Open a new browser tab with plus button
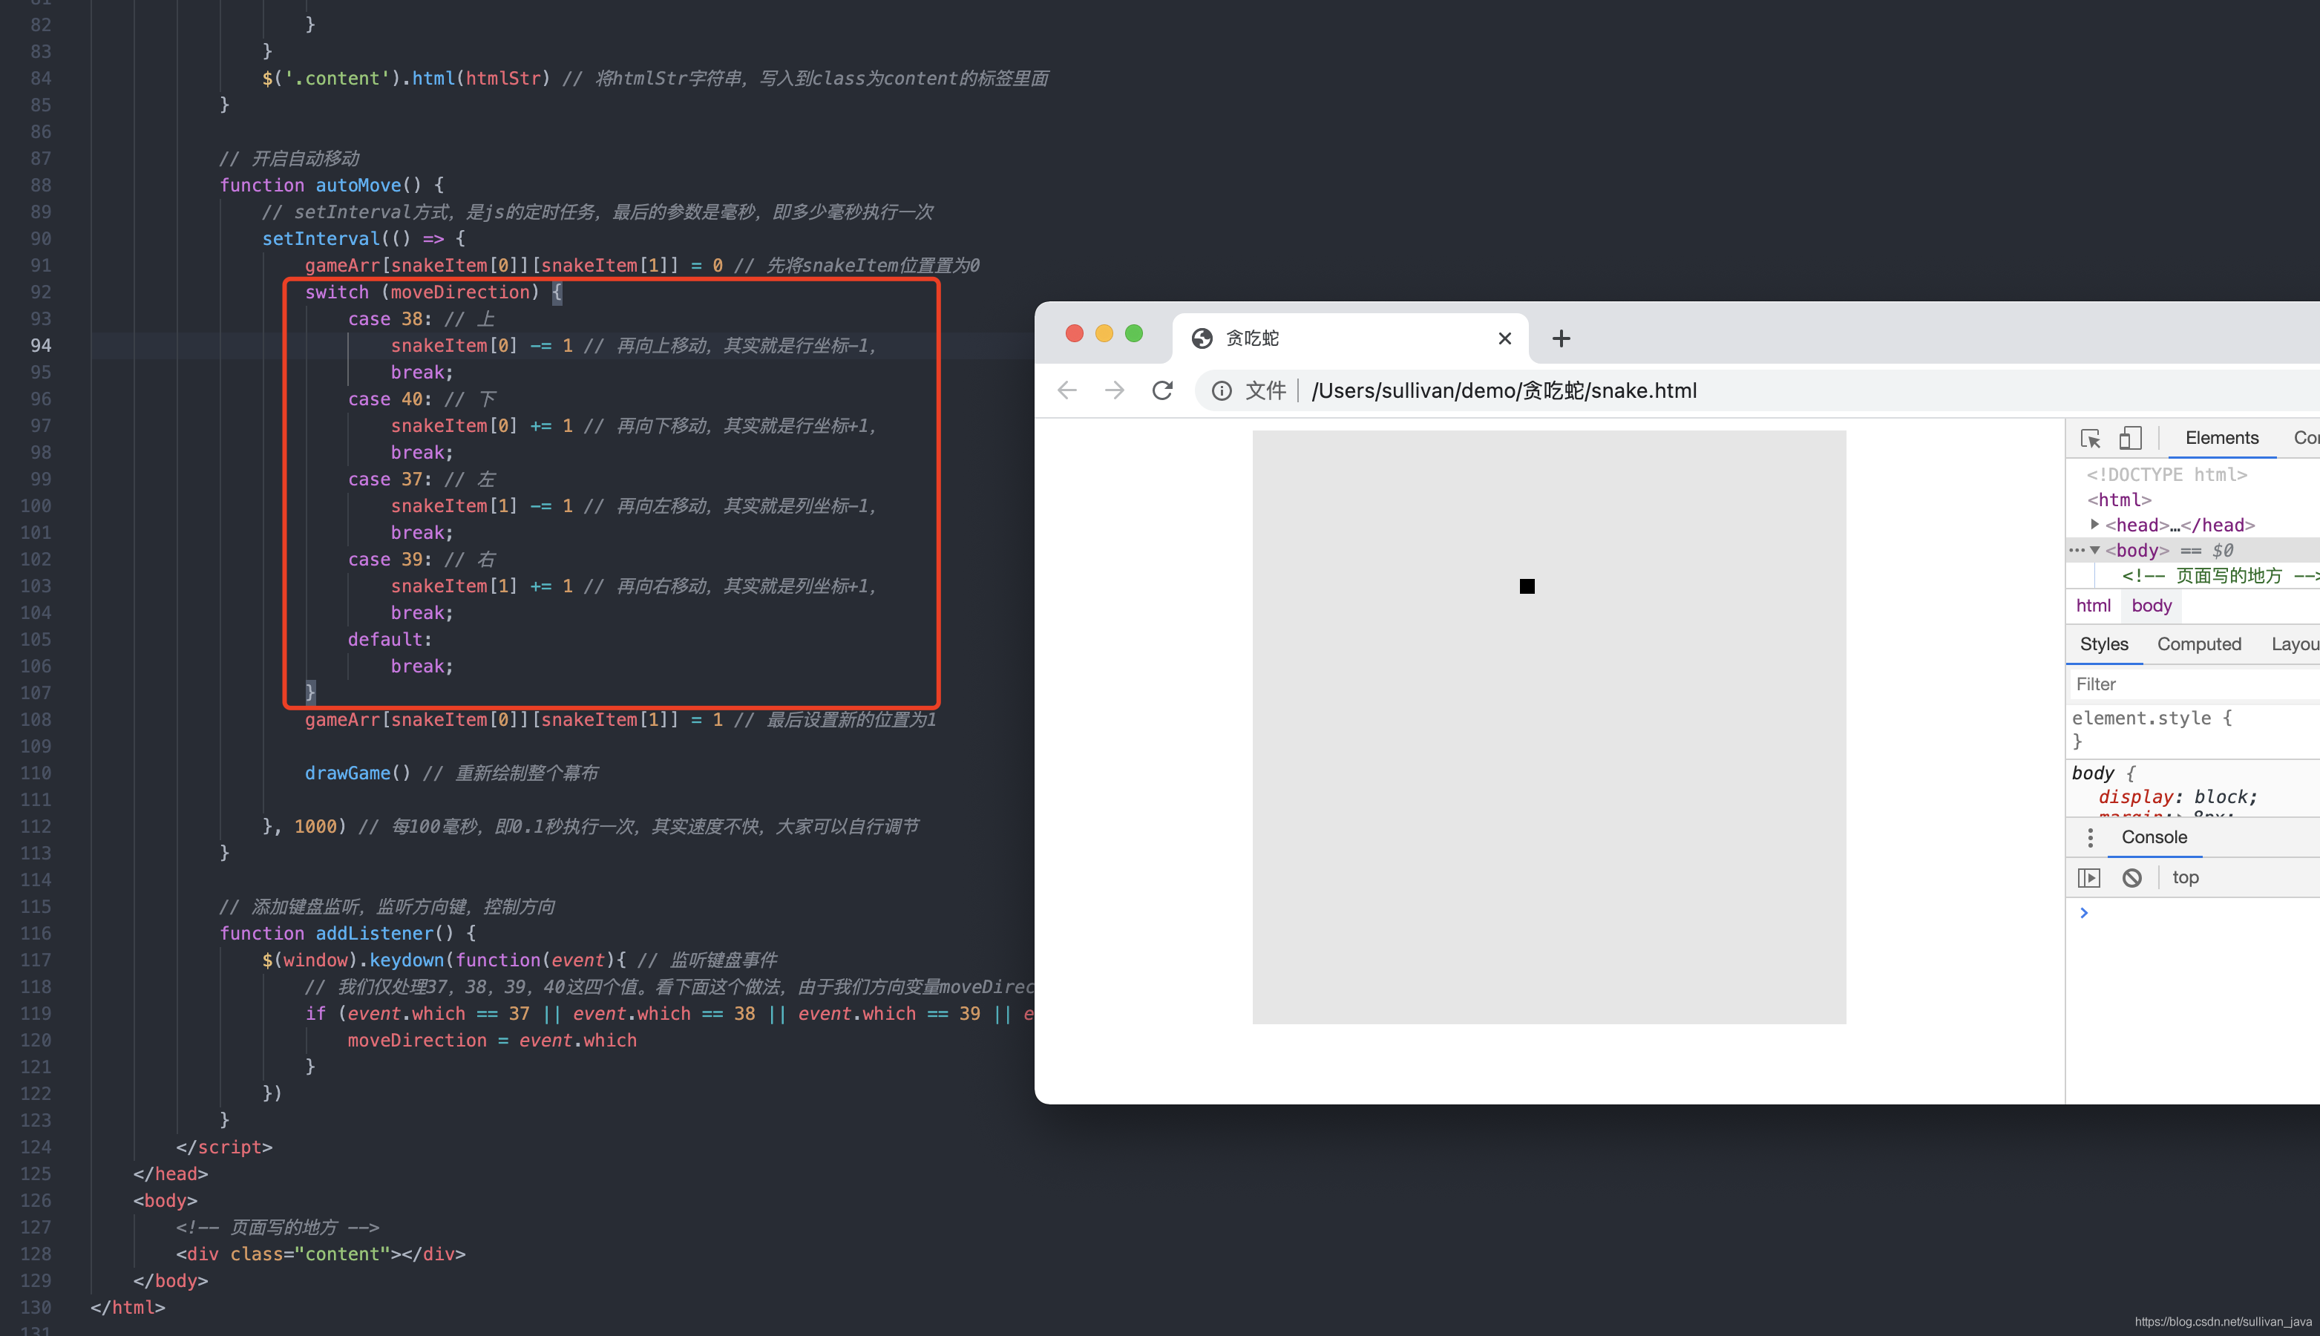The image size is (2320, 1336). click(1562, 338)
